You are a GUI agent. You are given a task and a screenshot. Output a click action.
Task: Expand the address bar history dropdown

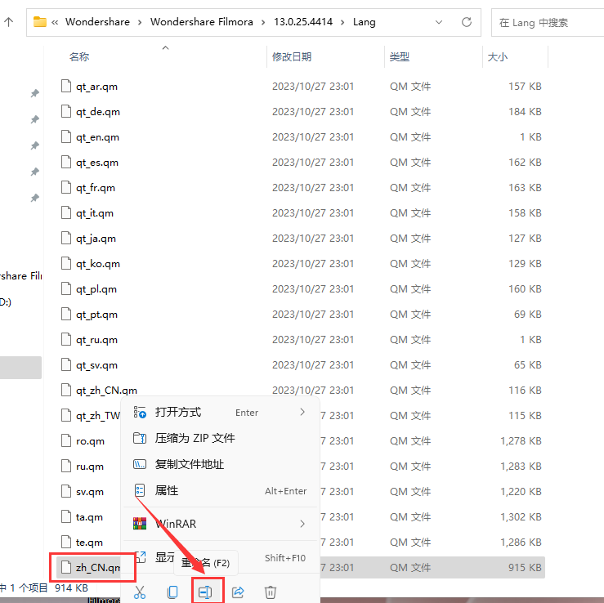coord(438,22)
